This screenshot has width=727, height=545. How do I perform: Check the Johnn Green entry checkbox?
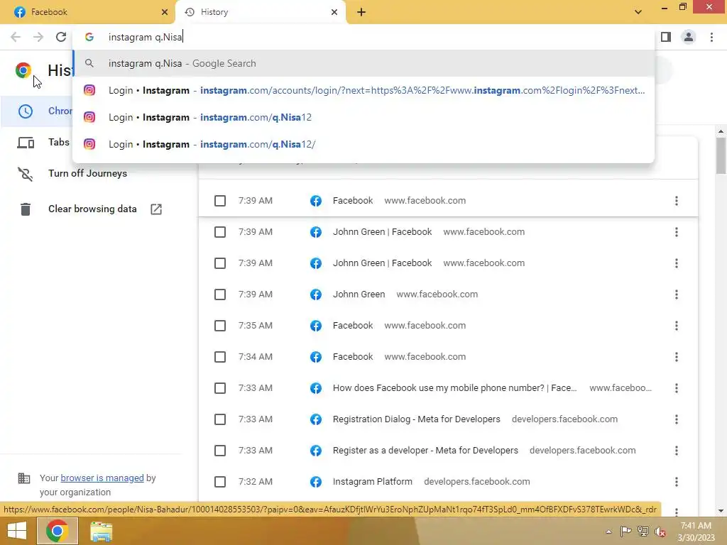point(220,294)
